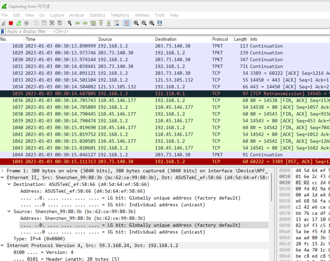Screen dimensions: 330x261
Task: Click the resize columns icon
Action: pos(160,23)
